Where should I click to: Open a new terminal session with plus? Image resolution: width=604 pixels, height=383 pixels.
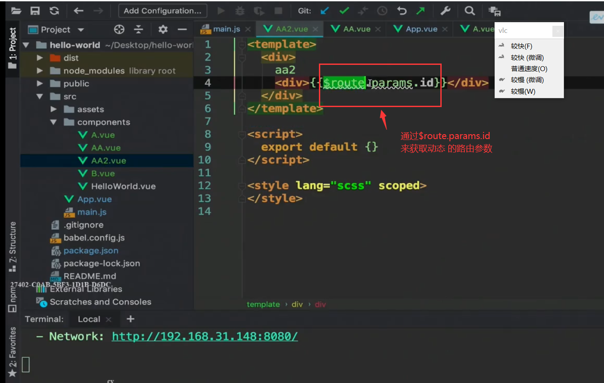pyautogui.click(x=130, y=319)
